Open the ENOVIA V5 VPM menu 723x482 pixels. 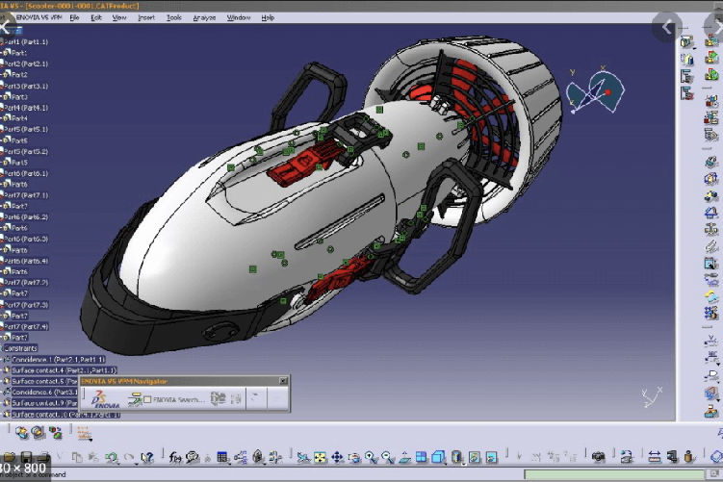click(39, 17)
